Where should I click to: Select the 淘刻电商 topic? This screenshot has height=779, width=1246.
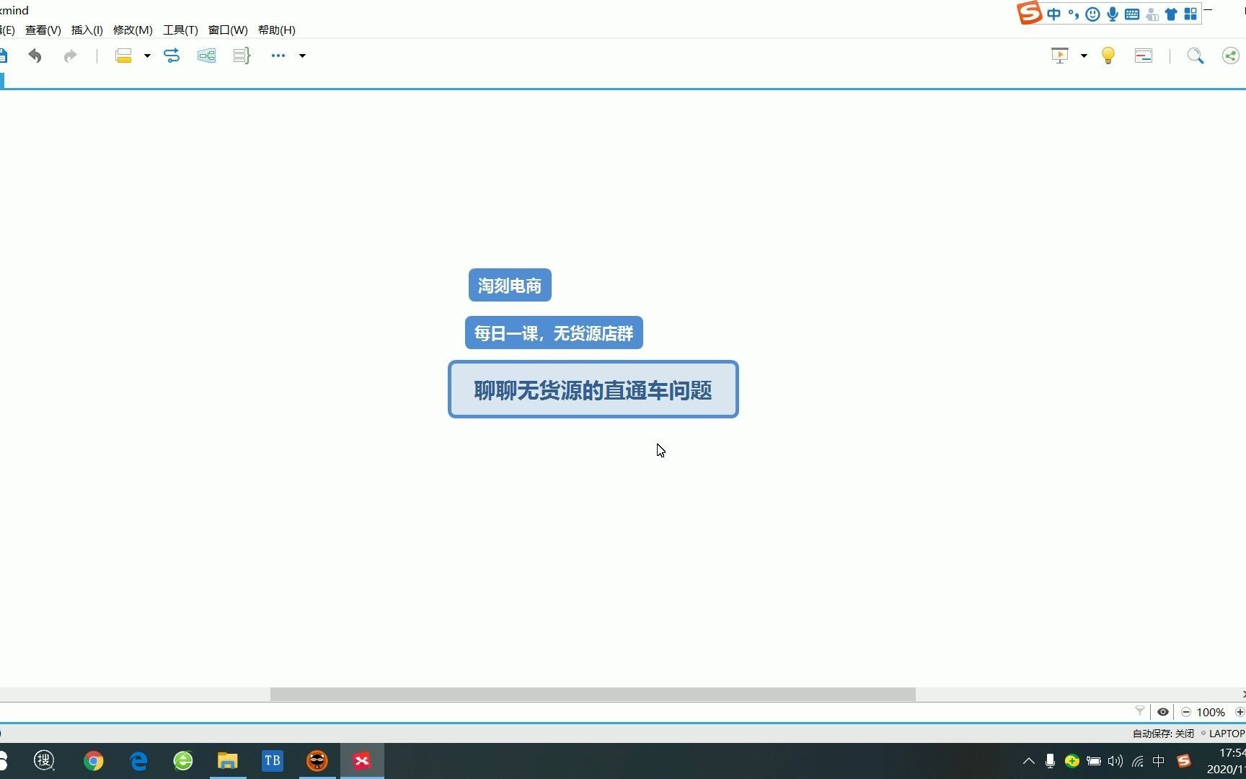pyautogui.click(x=510, y=285)
